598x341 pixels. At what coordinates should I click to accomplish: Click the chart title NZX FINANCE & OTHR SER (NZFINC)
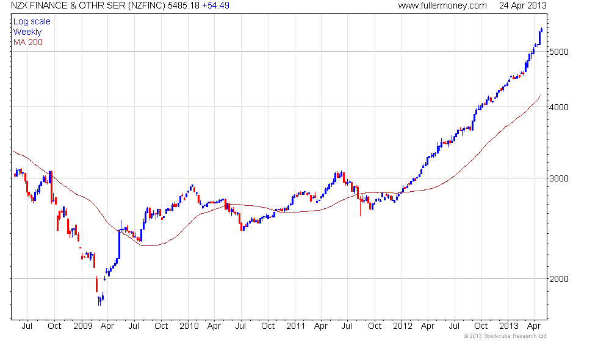pos(88,5)
